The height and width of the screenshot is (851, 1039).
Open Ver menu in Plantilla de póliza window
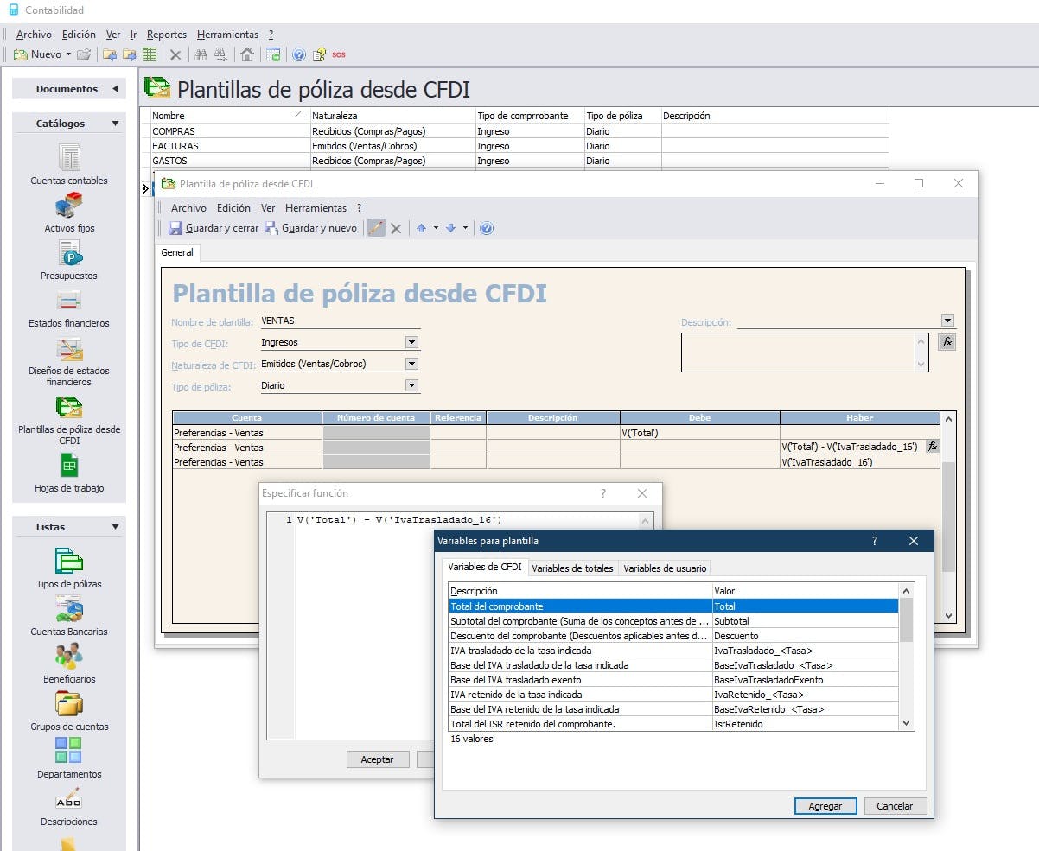coord(268,208)
